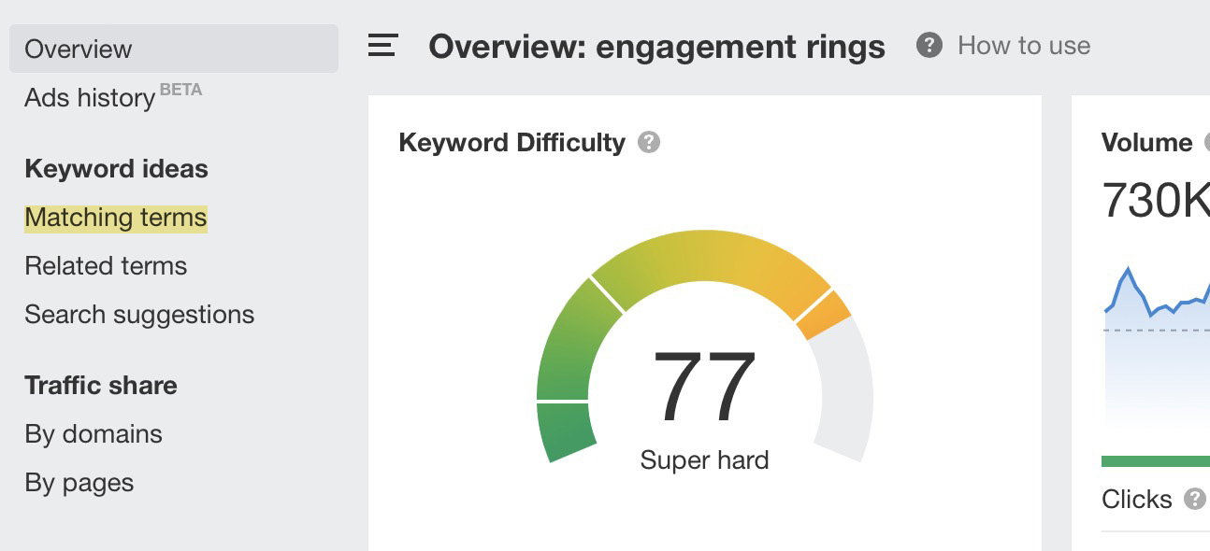Click the How to use link
Screen dimensions: 1210x551
pos(1023,44)
